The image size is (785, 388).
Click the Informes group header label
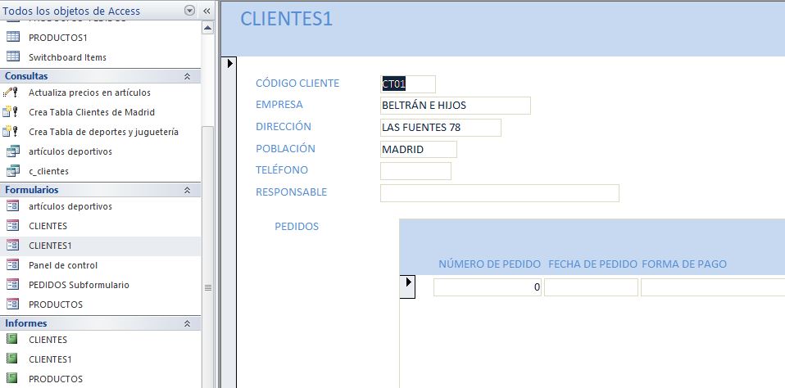26,323
